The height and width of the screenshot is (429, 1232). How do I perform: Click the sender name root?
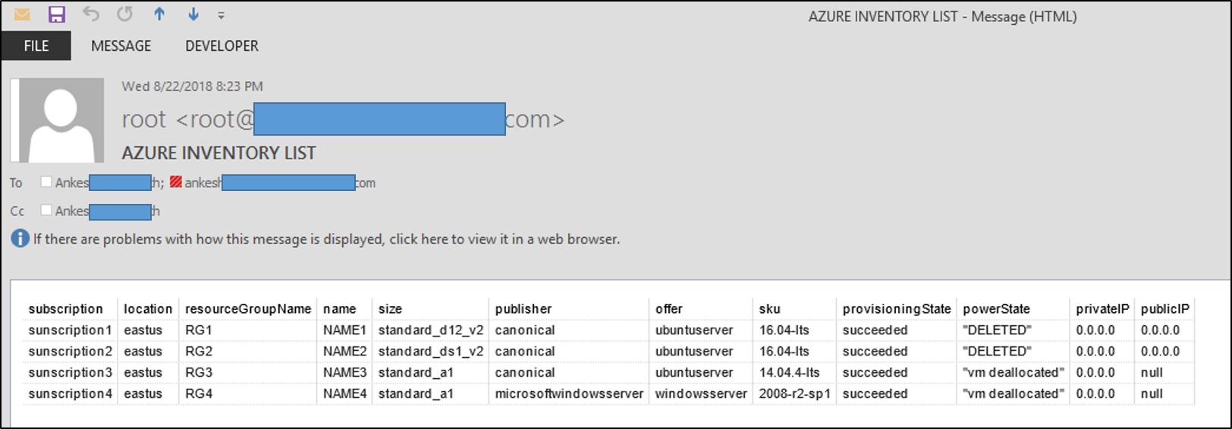144,120
